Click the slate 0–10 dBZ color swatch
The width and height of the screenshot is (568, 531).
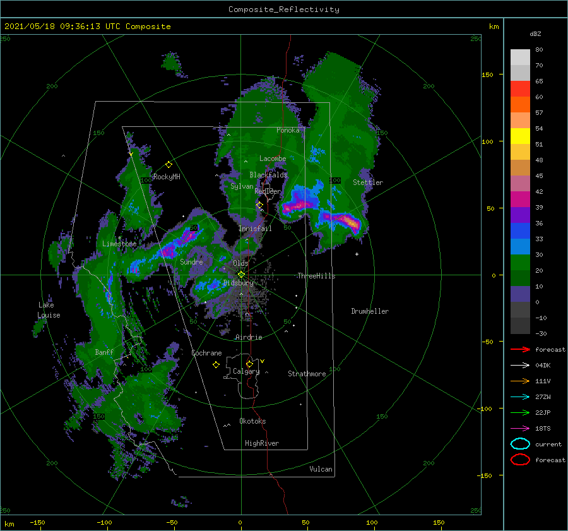[520, 294]
